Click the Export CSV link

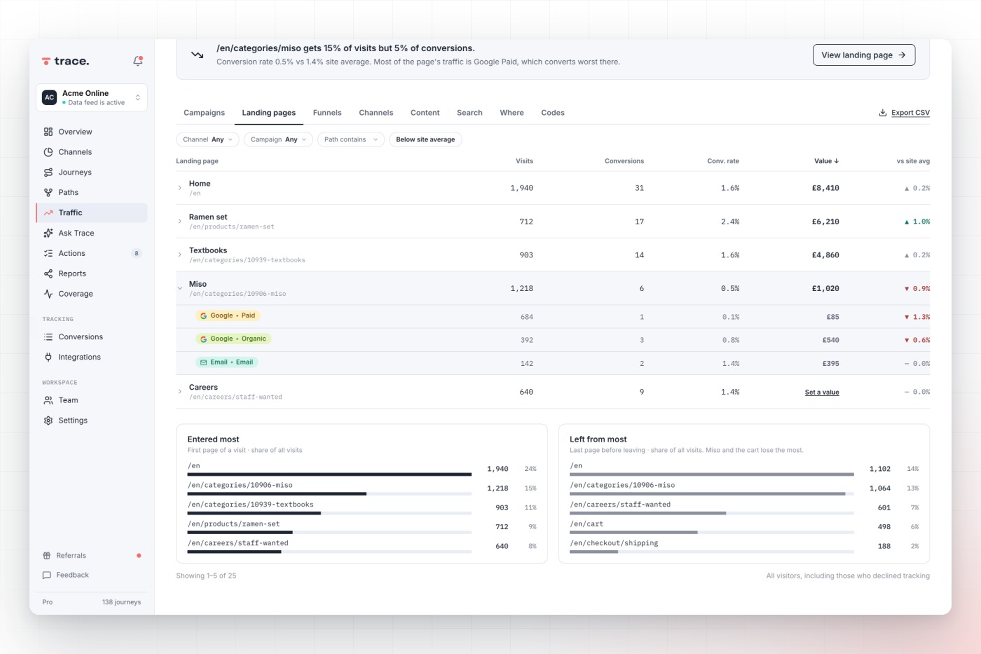pyautogui.click(x=910, y=113)
